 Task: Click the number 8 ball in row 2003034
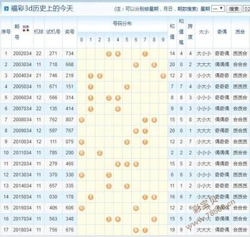click(154, 65)
